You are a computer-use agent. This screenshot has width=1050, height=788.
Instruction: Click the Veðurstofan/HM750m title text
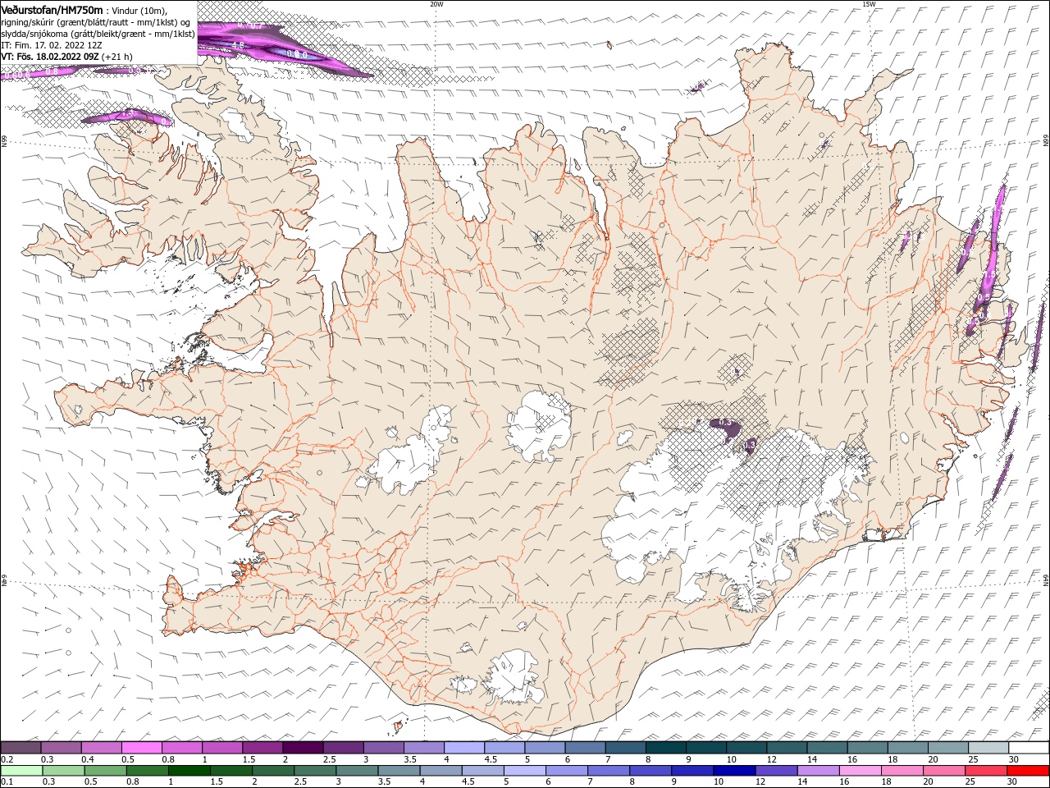click(x=52, y=10)
